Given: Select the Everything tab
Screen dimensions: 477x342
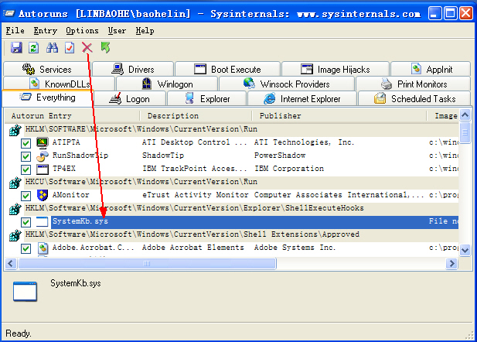Looking at the screenshot, I should pos(48,97).
